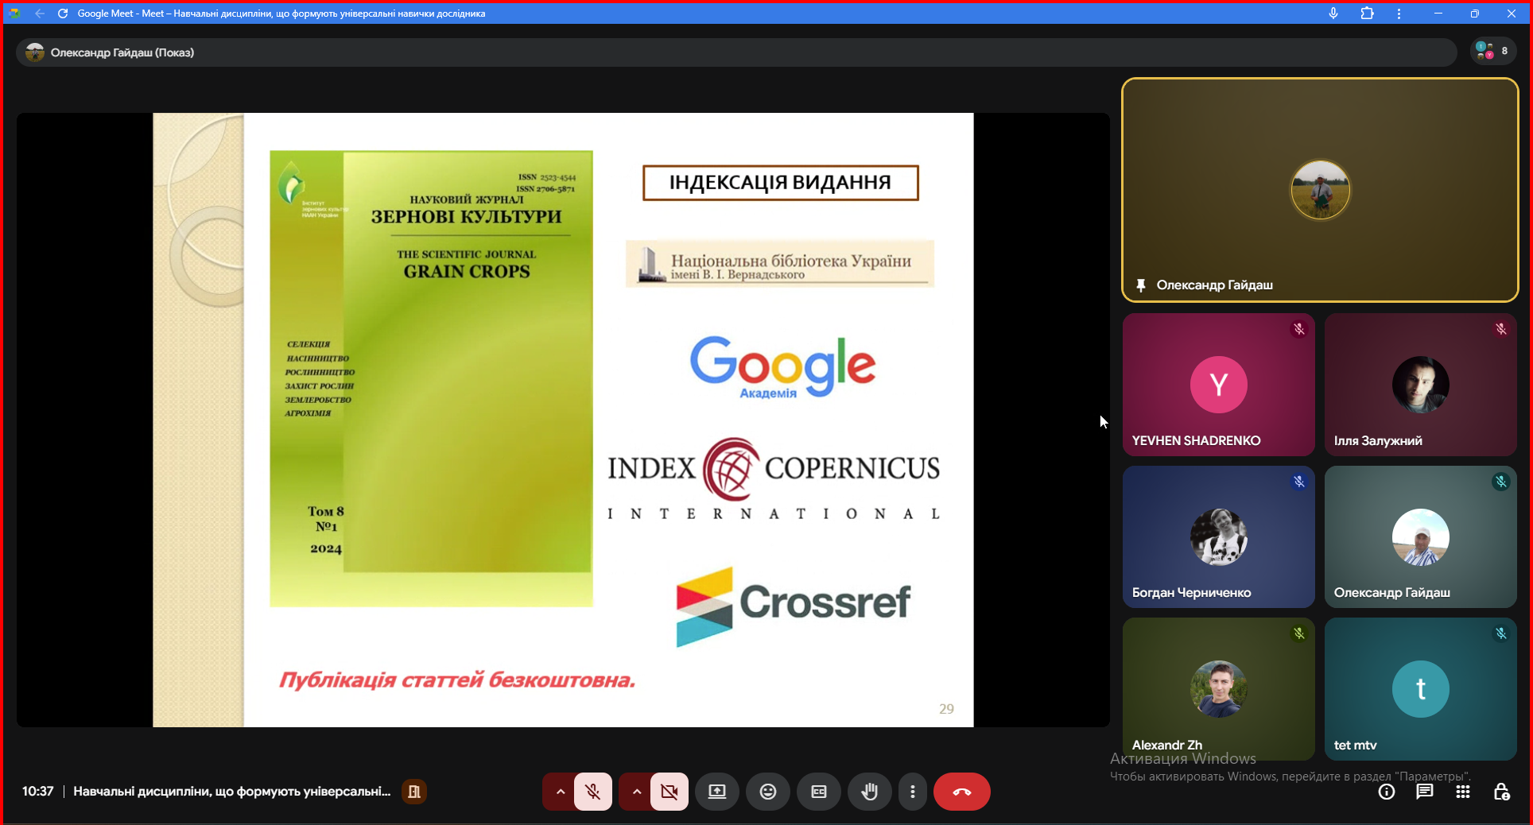Click the 10:37 clock in the bottom bar
1533x825 pixels.
pyautogui.click(x=37, y=792)
